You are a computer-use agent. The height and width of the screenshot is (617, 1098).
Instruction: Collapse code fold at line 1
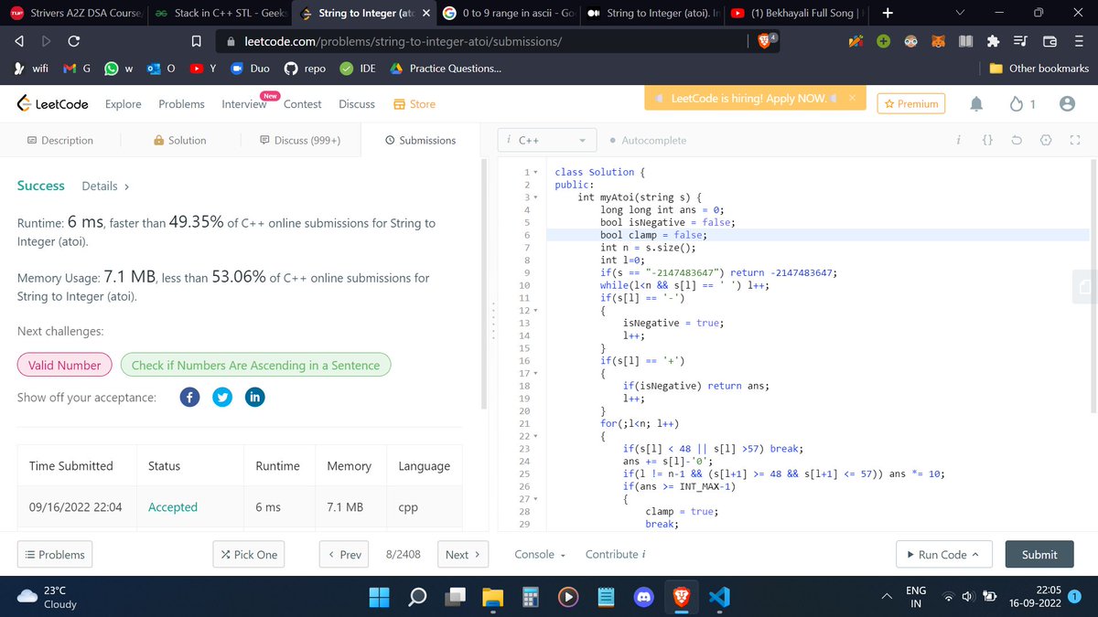(534, 172)
